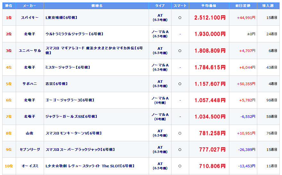Click the maker スパイキー cell
The width and height of the screenshot is (282, 175).
(x=30, y=18)
